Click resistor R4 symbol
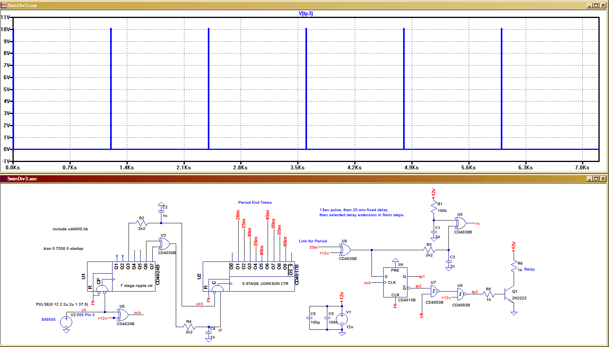 click(189, 327)
